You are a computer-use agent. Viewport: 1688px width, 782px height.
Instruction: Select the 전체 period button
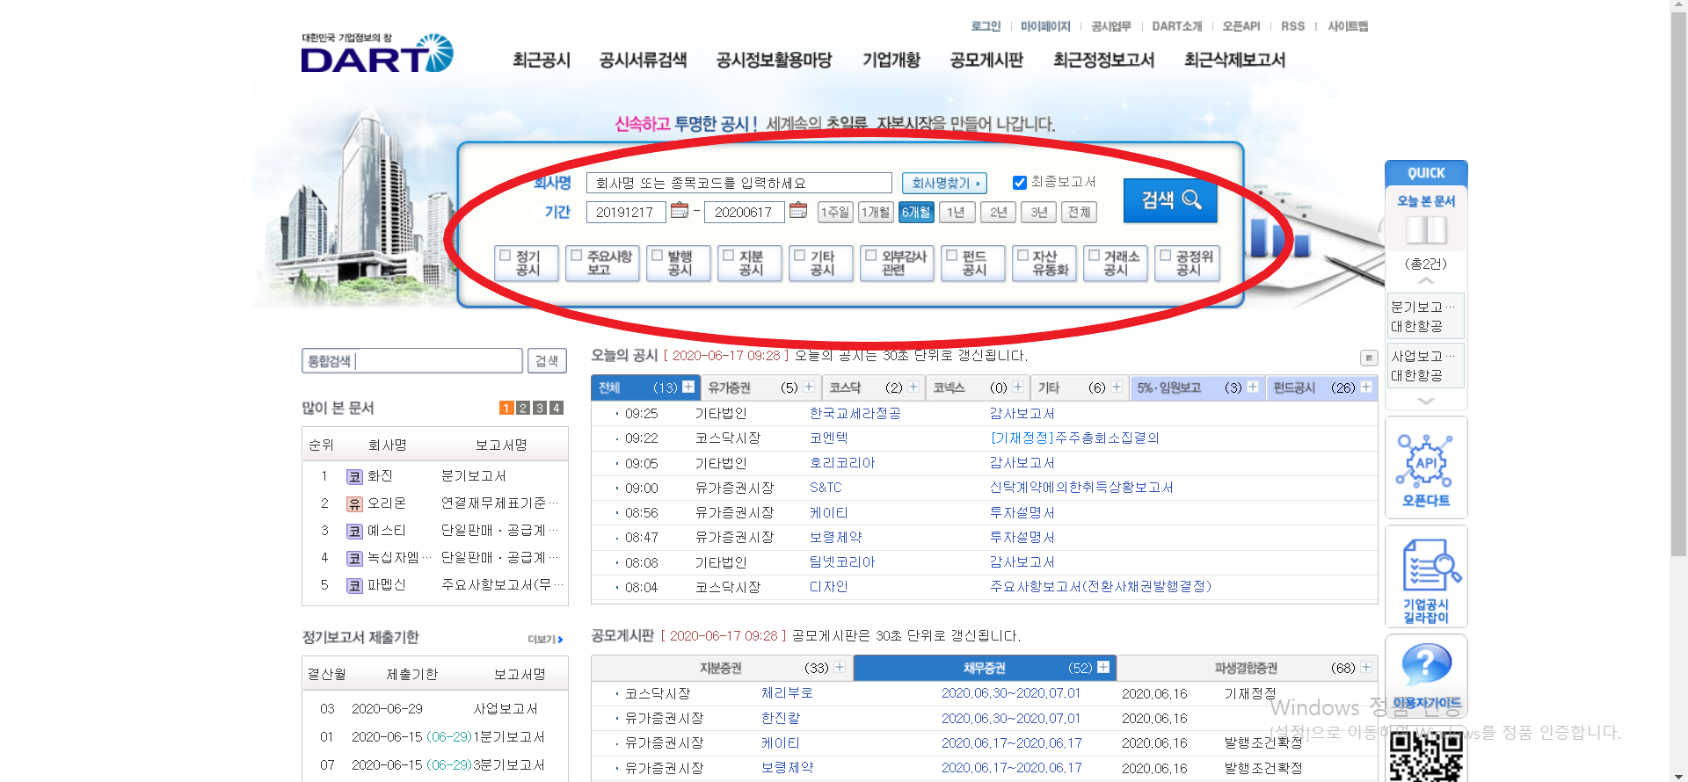[1079, 212]
